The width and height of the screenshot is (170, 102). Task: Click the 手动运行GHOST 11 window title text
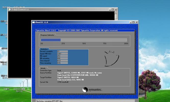(20, 9)
